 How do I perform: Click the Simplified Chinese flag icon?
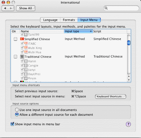coord(22,39)
